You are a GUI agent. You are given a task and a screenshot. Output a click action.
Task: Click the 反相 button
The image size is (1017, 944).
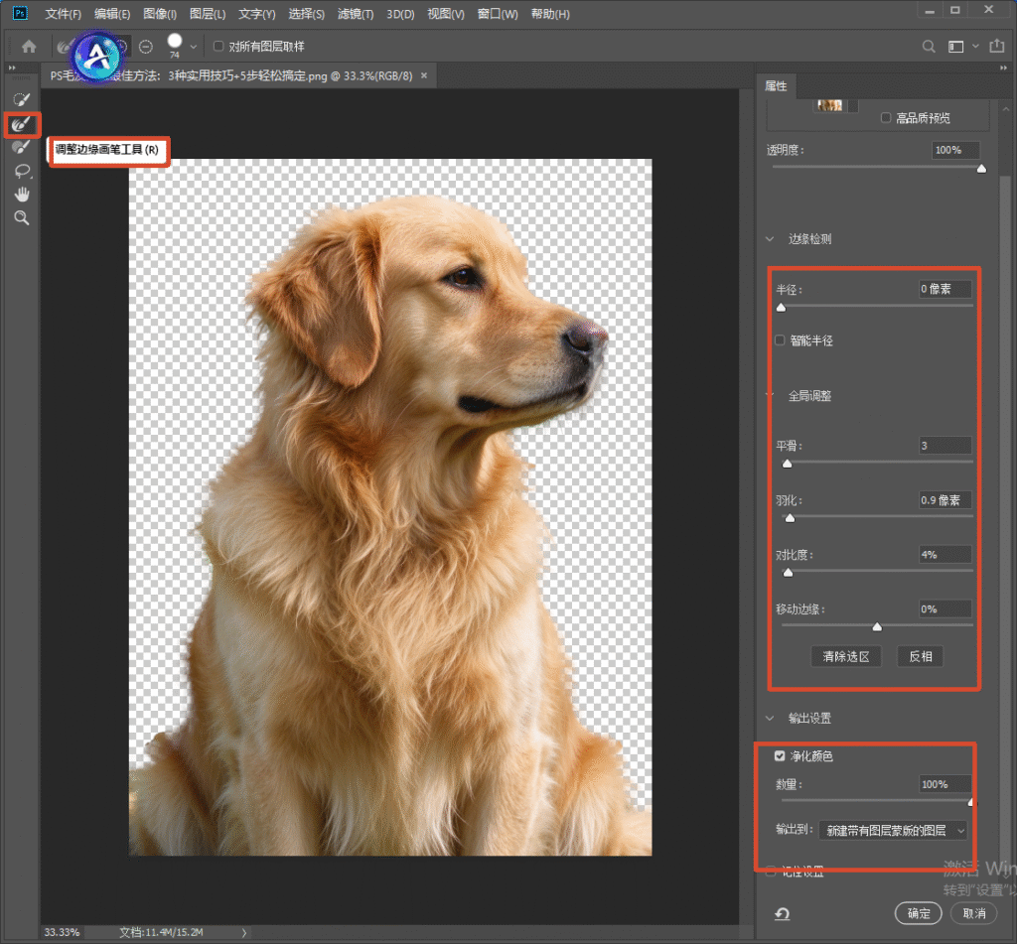point(921,656)
